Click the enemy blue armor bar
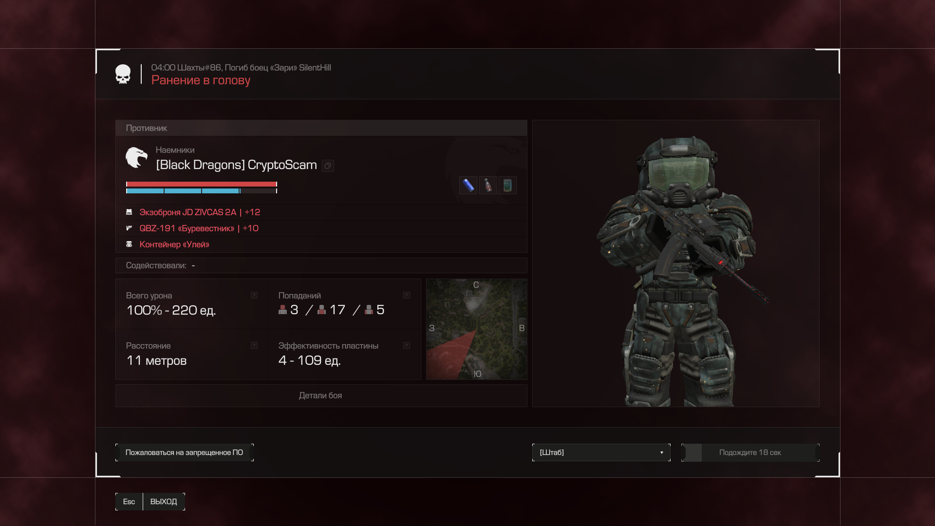Image resolution: width=935 pixels, height=526 pixels. coord(202,191)
